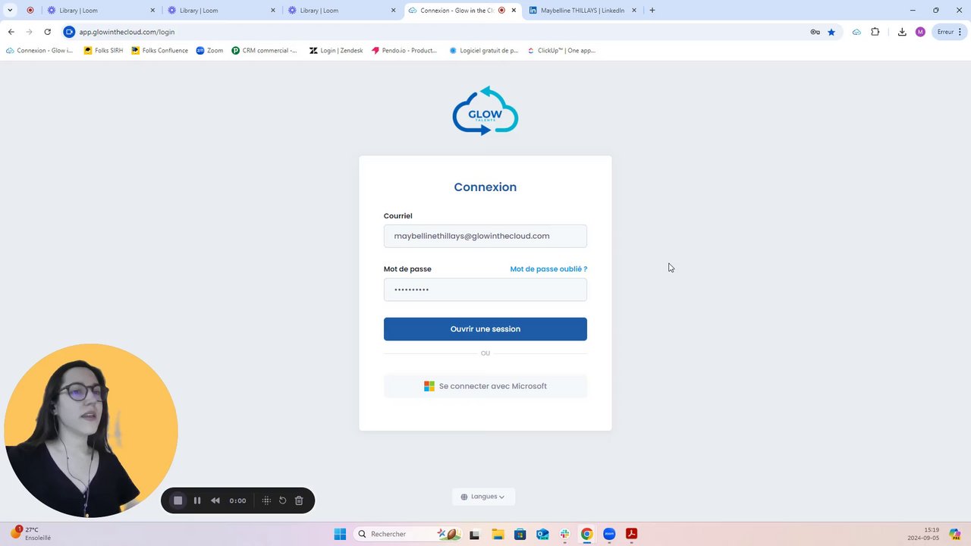Open the tab search dropdown arrow
Image resolution: width=971 pixels, height=546 pixels.
pyautogui.click(x=10, y=11)
